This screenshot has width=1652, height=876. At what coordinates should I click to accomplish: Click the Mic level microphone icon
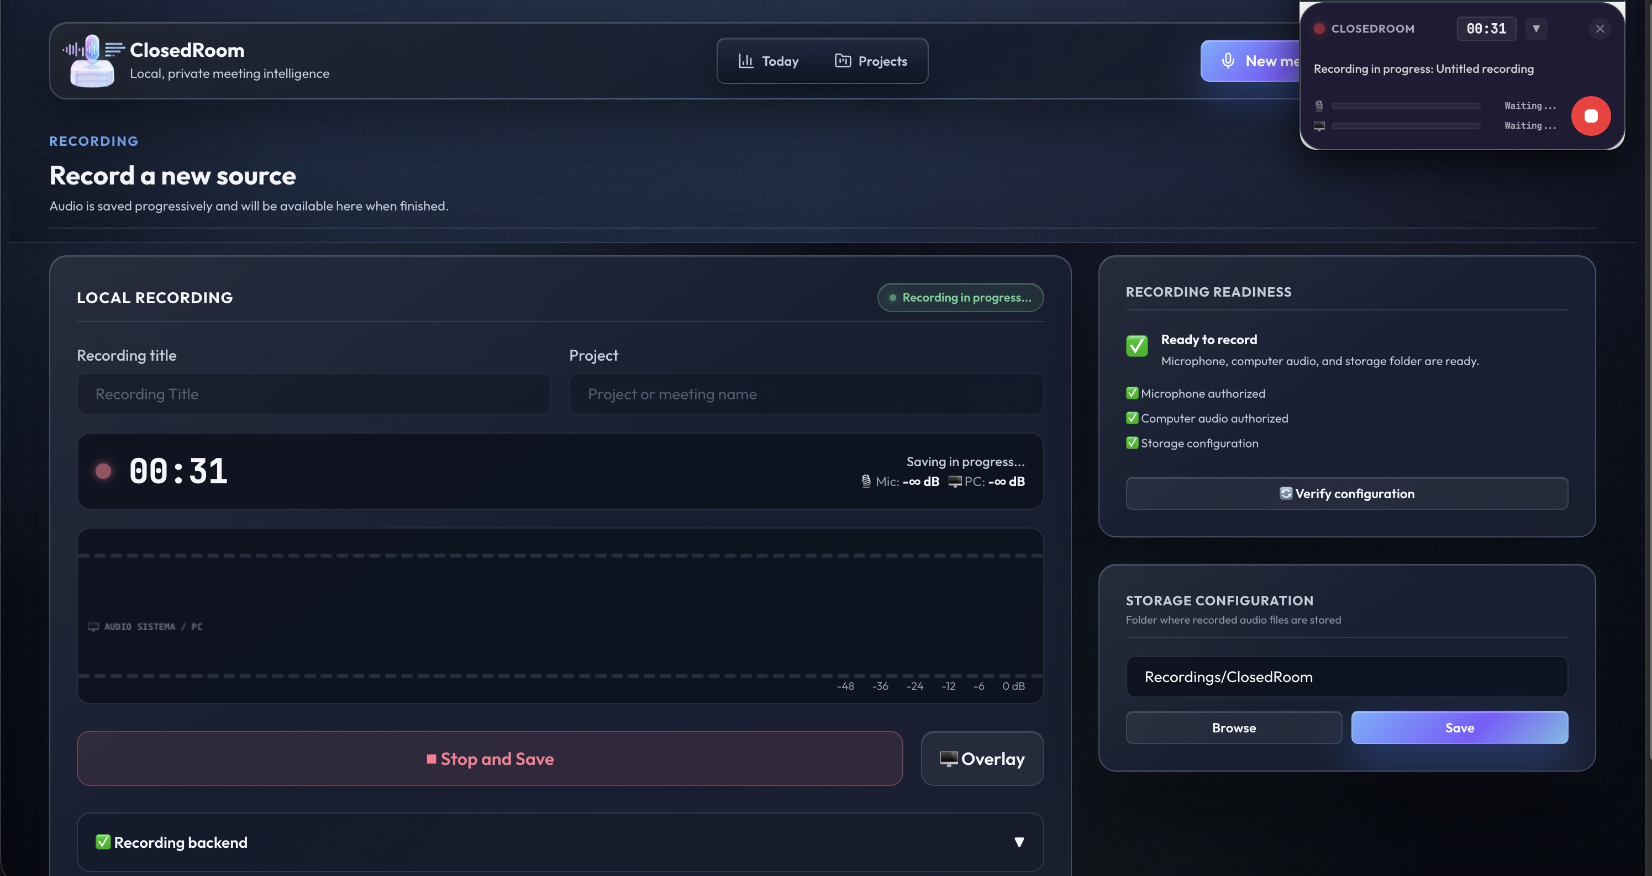(866, 481)
